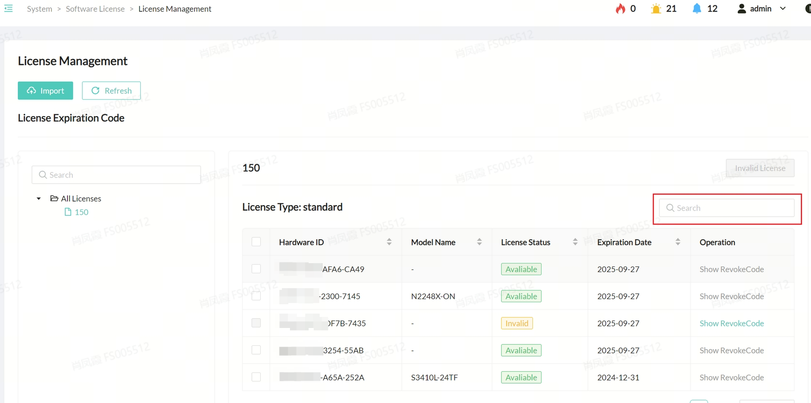Show RevokeCode for the Invalid license
Viewport: 811px width, 403px height.
731,323
